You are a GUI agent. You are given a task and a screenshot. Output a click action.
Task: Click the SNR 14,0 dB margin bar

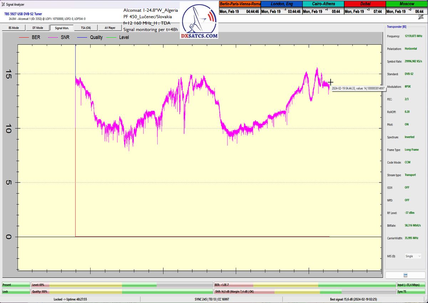pyautogui.click(x=304, y=292)
